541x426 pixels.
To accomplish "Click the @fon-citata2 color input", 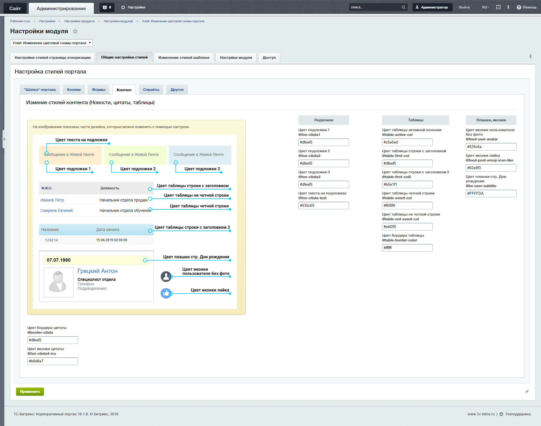I will pos(323,163).
